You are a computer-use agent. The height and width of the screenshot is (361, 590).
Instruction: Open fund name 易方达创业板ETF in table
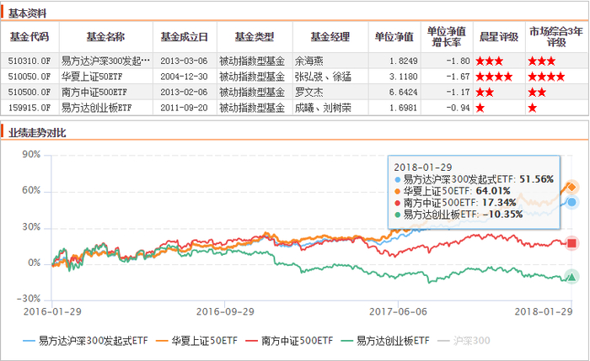click(x=96, y=108)
